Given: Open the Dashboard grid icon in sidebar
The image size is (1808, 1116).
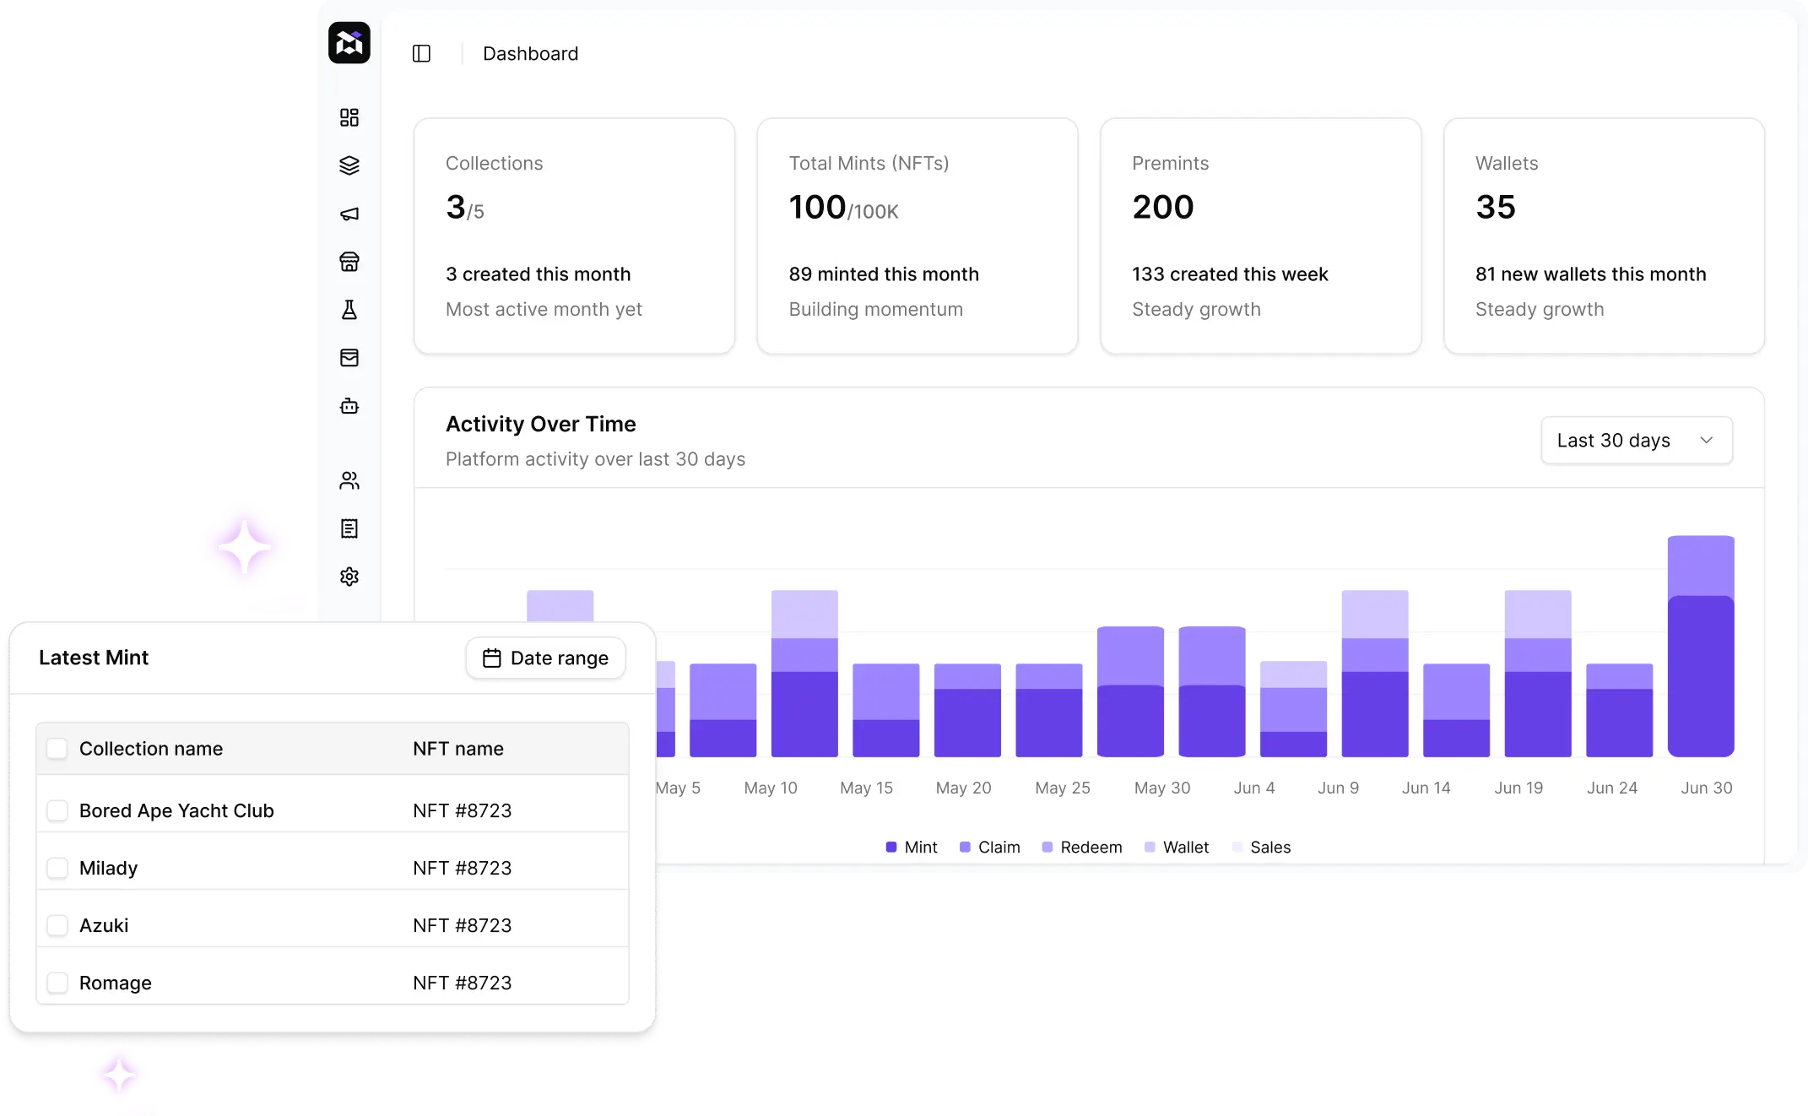Looking at the screenshot, I should coord(349,117).
